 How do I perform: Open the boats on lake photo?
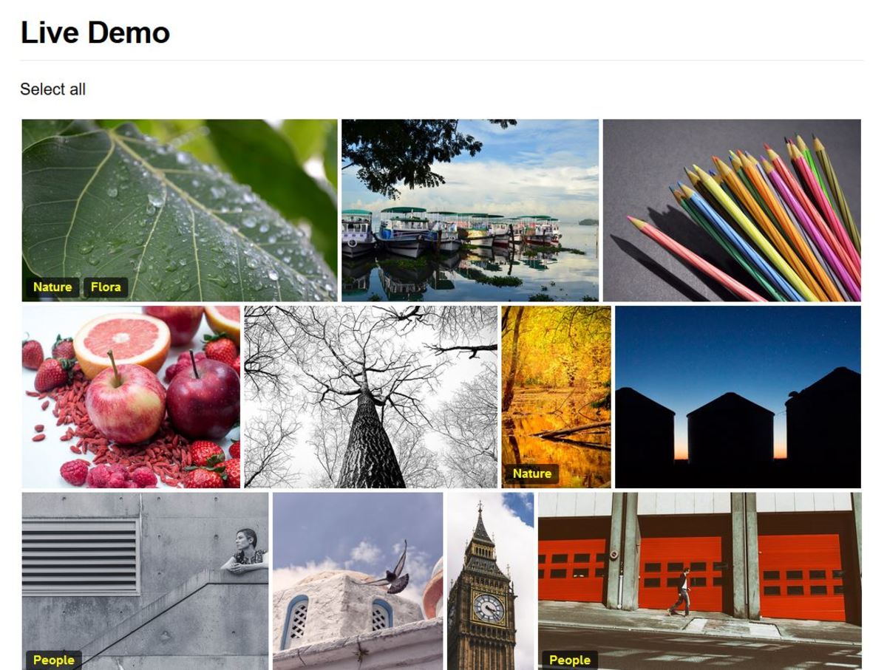pyautogui.click(x=470, y=211)
